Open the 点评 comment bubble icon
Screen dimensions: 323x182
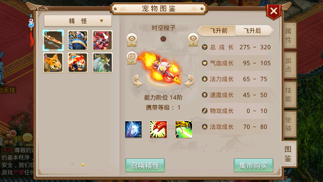[132, 58]
